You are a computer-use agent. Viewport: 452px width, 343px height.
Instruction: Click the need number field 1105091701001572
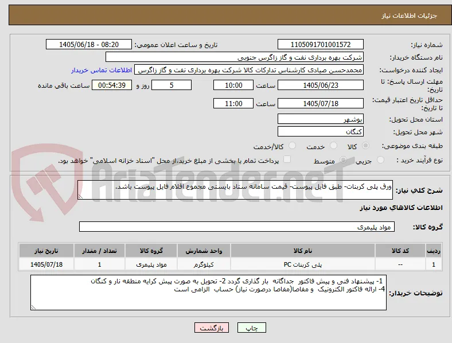point(320,44)
